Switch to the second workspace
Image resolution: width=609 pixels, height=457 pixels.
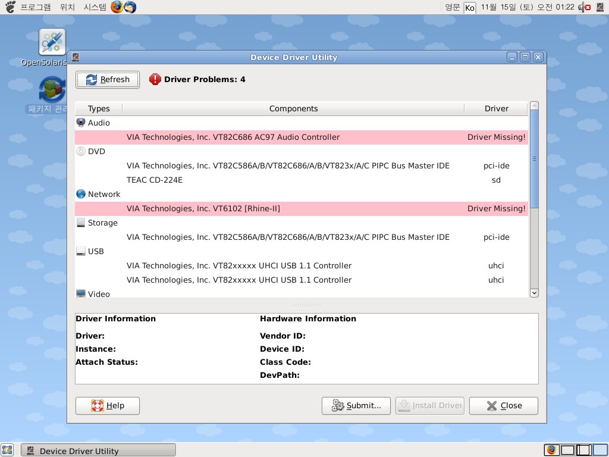(x=567, y=450)
